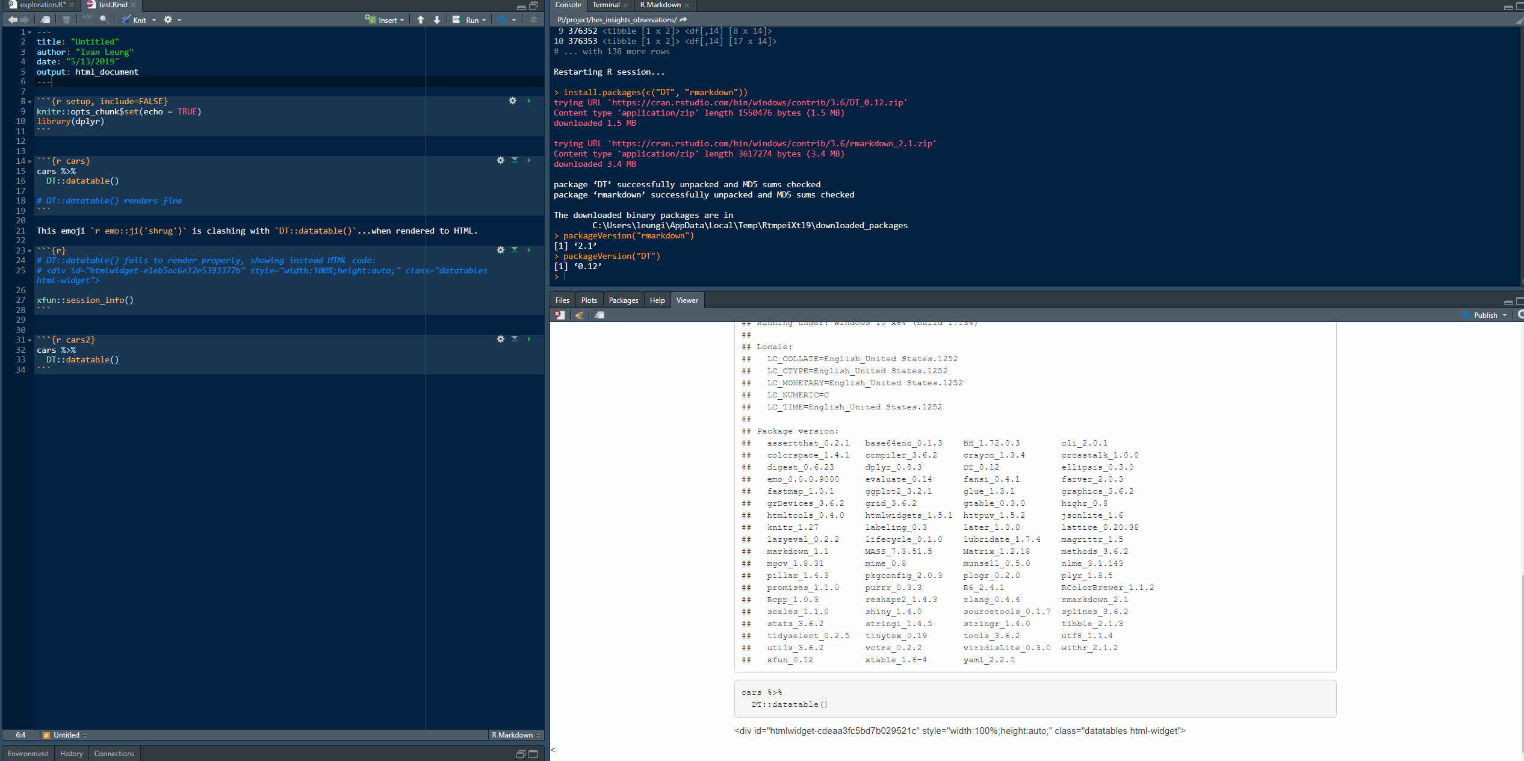Open History pane tab
The width and height of the screenshot is (1524, 761).
(71, 754)
